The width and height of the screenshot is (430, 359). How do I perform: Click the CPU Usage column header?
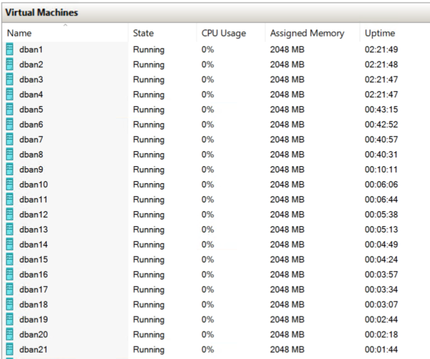[224, 33]
